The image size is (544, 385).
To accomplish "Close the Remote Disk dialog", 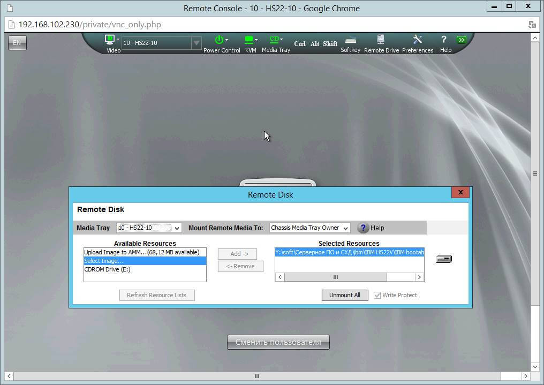I will [460, 193].
